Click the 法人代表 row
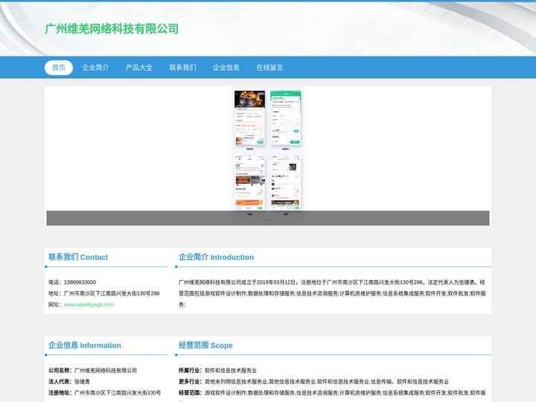Screen dimensions: 536x402 coord(69,381)
